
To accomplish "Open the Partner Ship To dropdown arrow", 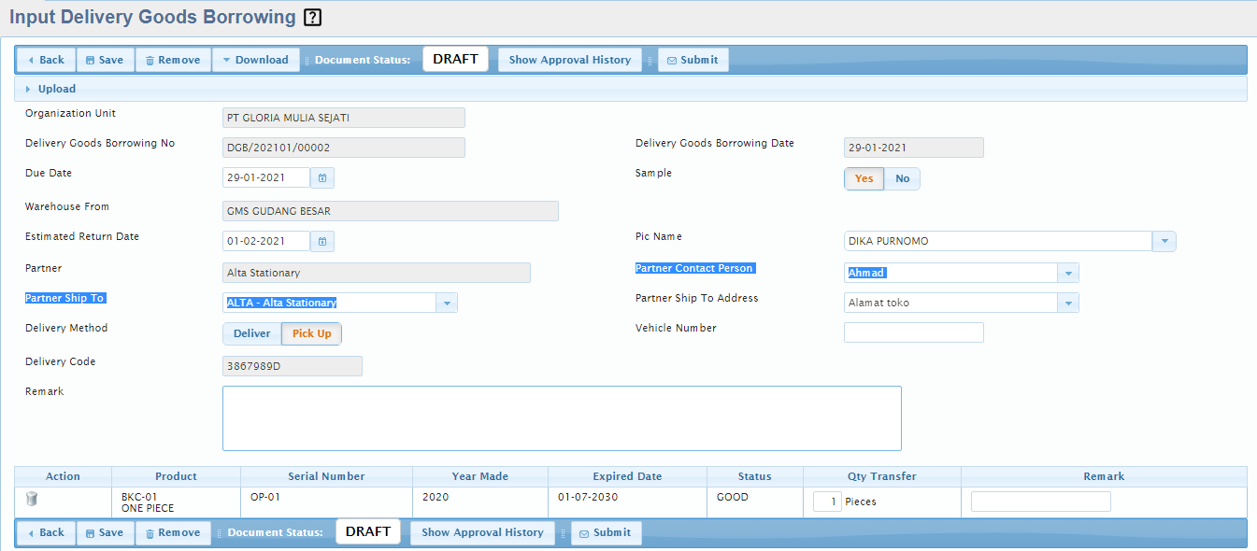I will pyautogui.click(x=447, y=303).
